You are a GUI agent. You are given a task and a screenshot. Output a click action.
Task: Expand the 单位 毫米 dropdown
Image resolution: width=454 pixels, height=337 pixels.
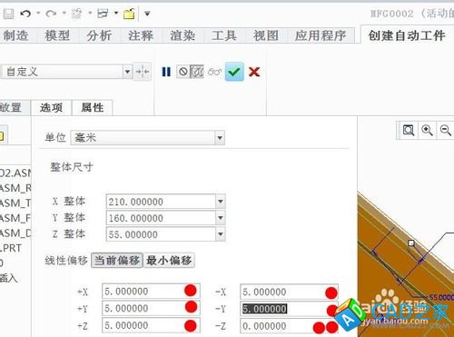point(220,138)
